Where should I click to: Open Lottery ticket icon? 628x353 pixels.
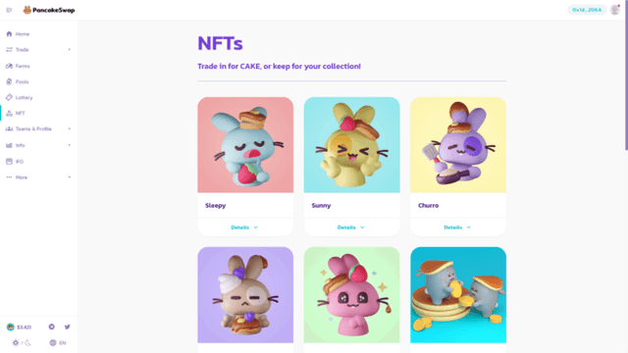(9, 97)
